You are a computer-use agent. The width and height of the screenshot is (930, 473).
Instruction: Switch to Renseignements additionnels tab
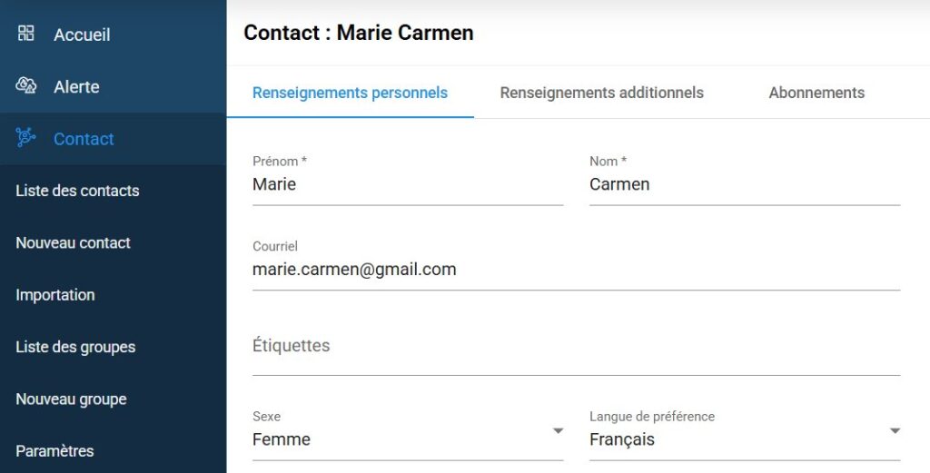[601, 93]
